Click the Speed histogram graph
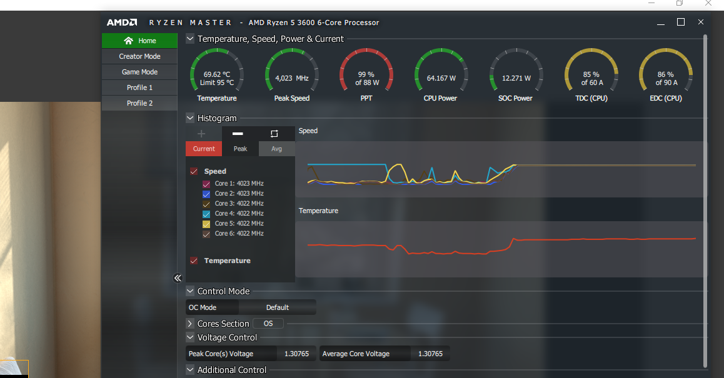Screen dimensions: 724x378 (501, 169)
